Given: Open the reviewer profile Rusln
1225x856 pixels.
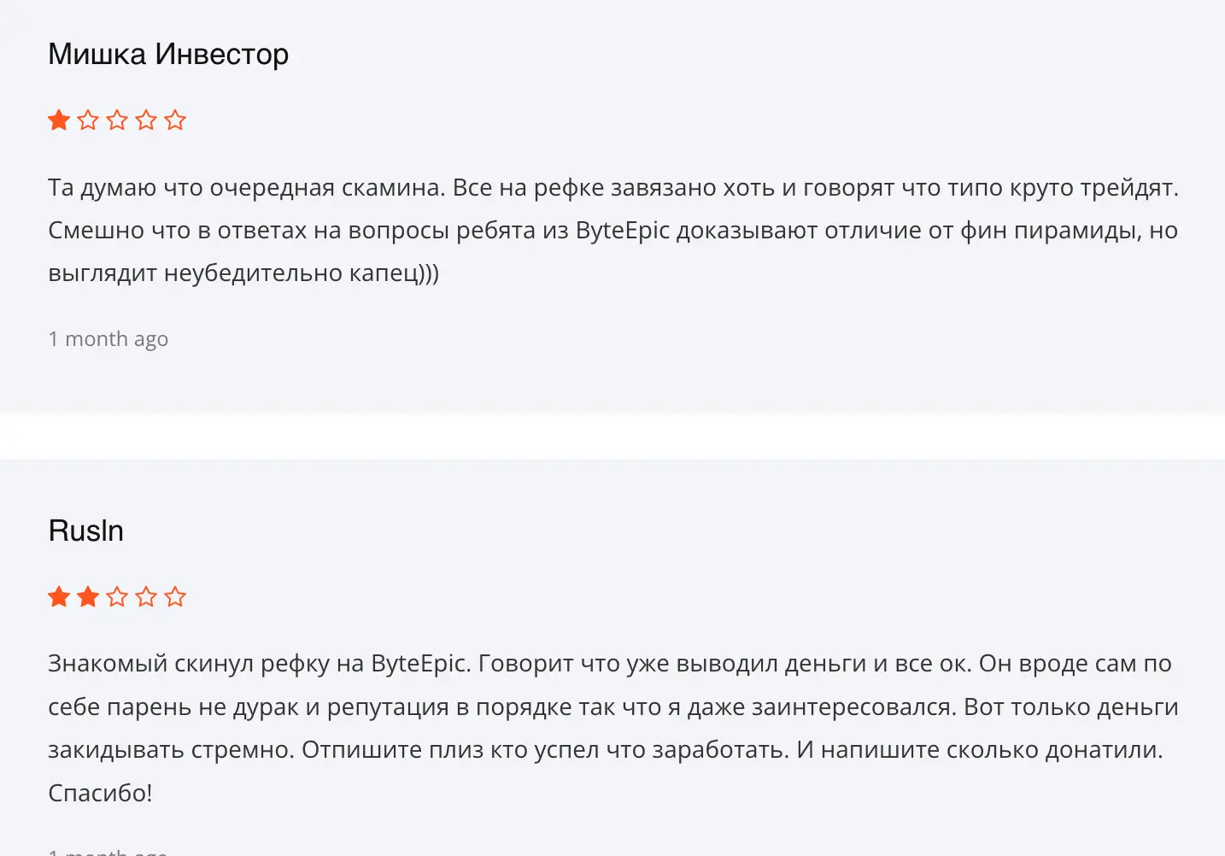Looking at the screenshot, I should click(85, 531).
